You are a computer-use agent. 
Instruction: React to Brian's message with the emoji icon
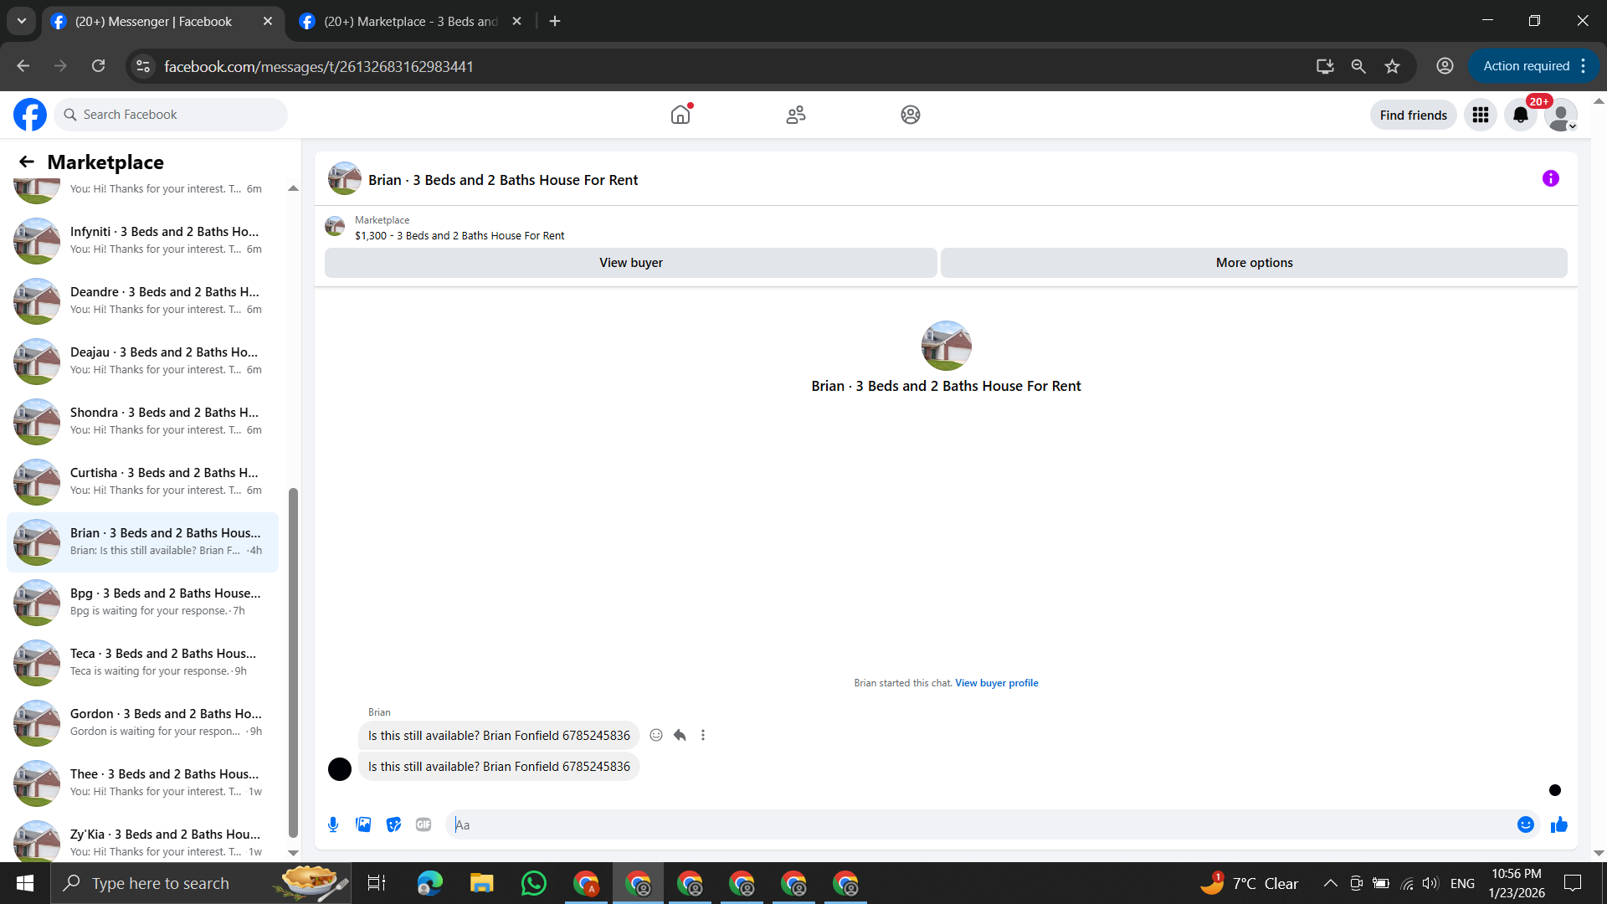pyautogui.click(x=656, y=735)
